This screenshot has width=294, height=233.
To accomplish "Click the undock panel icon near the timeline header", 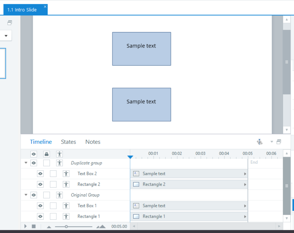I will click(x=279, y=142).
